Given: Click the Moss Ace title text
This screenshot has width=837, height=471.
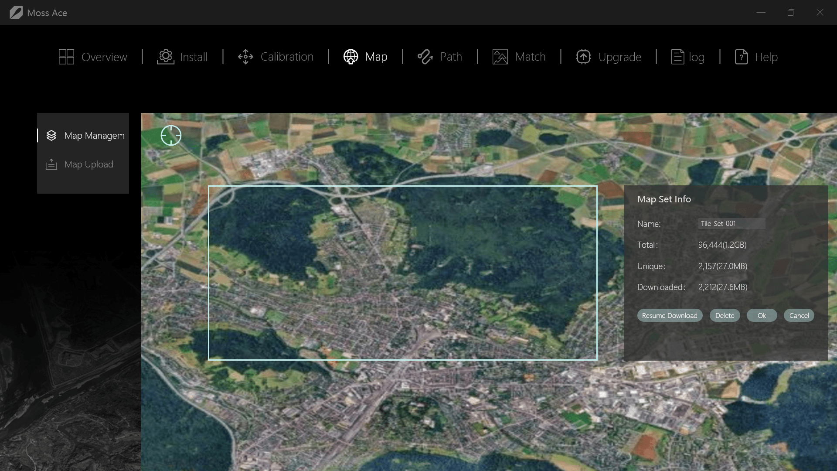Looking at the screenshot, I should coord(47,13).
